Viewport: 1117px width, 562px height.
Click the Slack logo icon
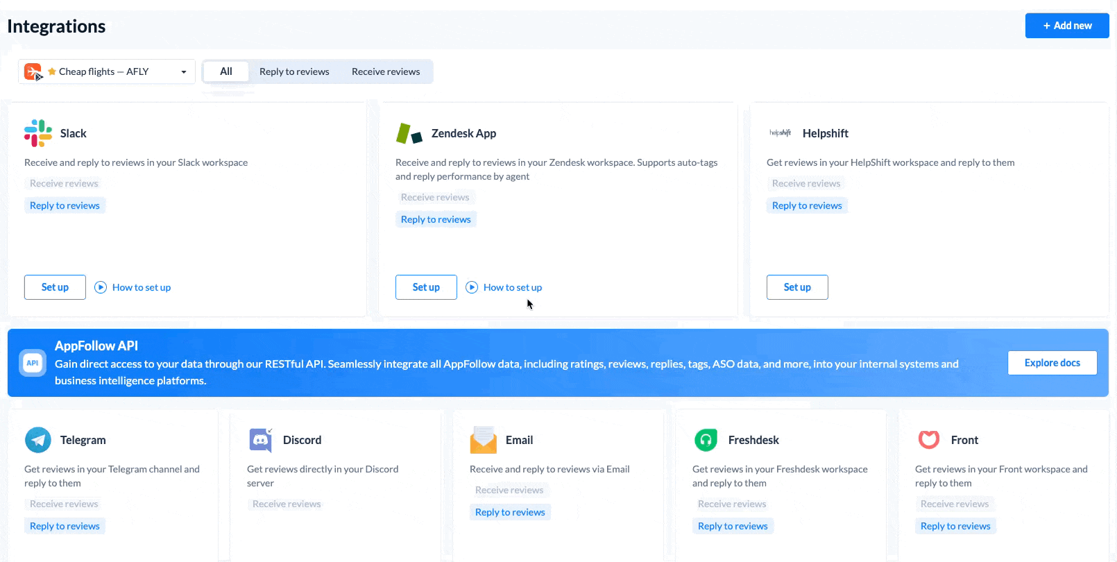point(38,133)
